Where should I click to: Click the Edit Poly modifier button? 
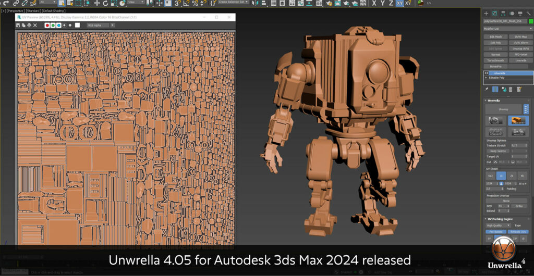tap(496, 43)
